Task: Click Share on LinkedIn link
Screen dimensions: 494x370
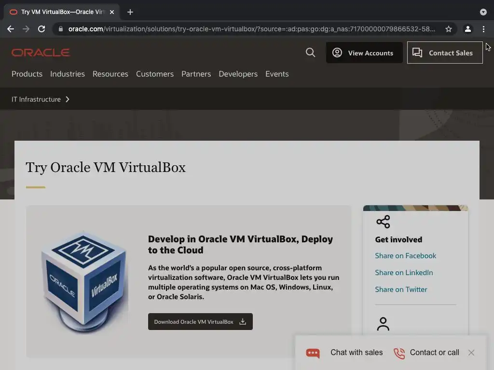Action: click(404, 273)
